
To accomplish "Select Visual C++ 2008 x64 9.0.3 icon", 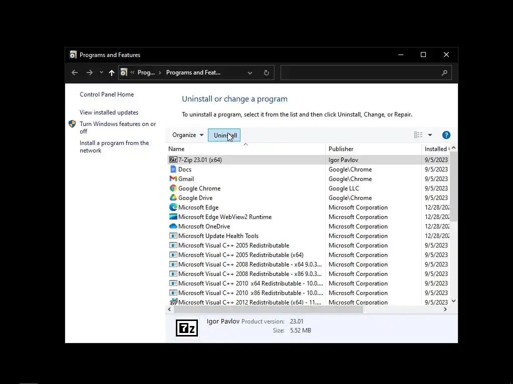I will (x=173, y=264).
